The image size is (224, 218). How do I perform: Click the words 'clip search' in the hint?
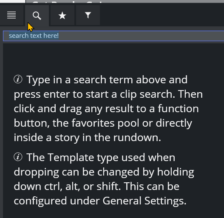click(x=147, y=94)
